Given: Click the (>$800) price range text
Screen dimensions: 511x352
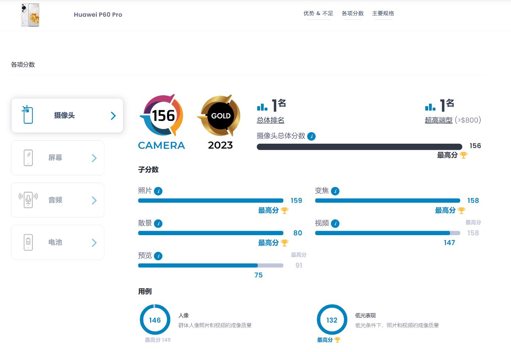Looking at the screenshot, I should click(468, 120).
